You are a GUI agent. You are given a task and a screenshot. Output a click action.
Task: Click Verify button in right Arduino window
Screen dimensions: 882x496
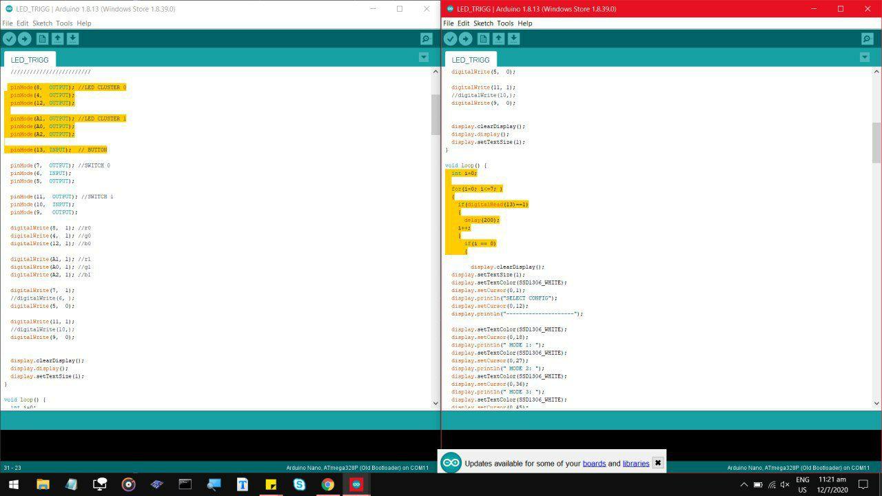(x=451, y=39)
